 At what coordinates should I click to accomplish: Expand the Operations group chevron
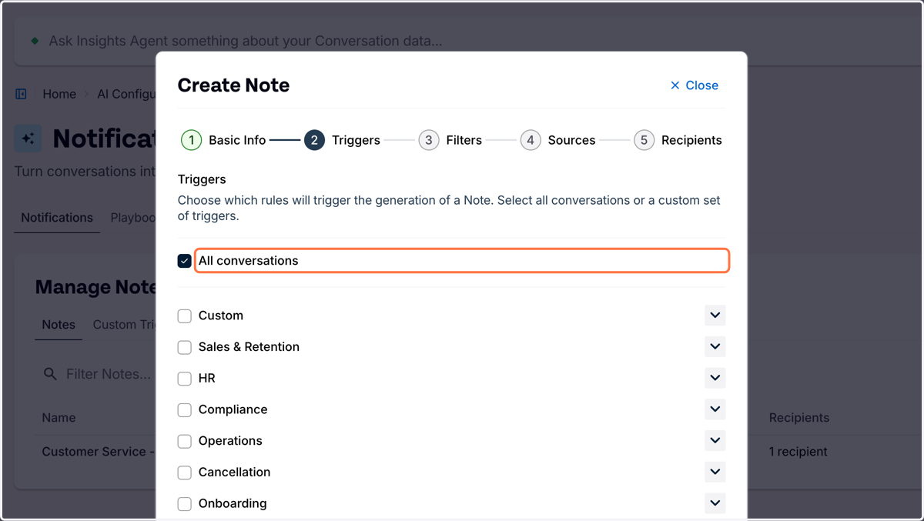coord(715,441)
